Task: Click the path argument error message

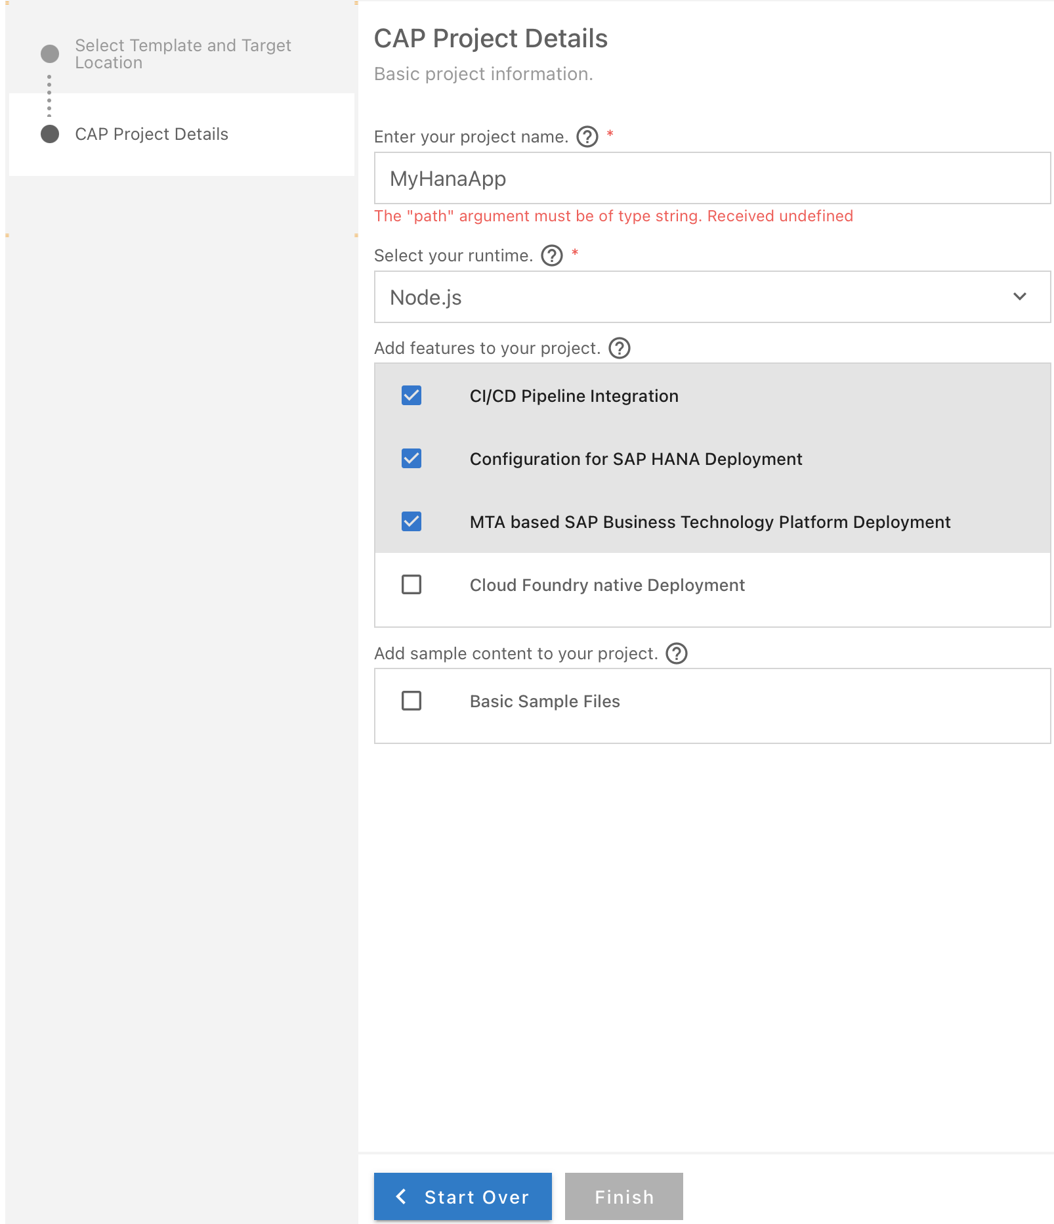Action: (x=614, y=216)
